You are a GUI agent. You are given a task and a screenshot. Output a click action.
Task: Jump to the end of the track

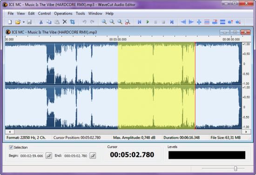(x=172, y=22)
